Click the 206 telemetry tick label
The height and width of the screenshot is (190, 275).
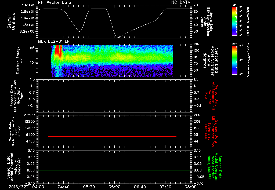(197, 122)
